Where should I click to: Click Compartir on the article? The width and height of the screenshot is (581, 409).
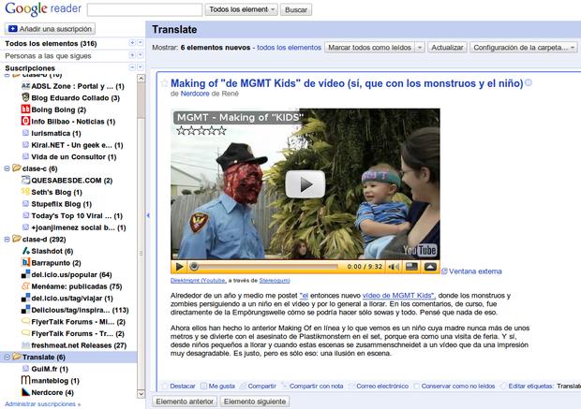(258, 386)
